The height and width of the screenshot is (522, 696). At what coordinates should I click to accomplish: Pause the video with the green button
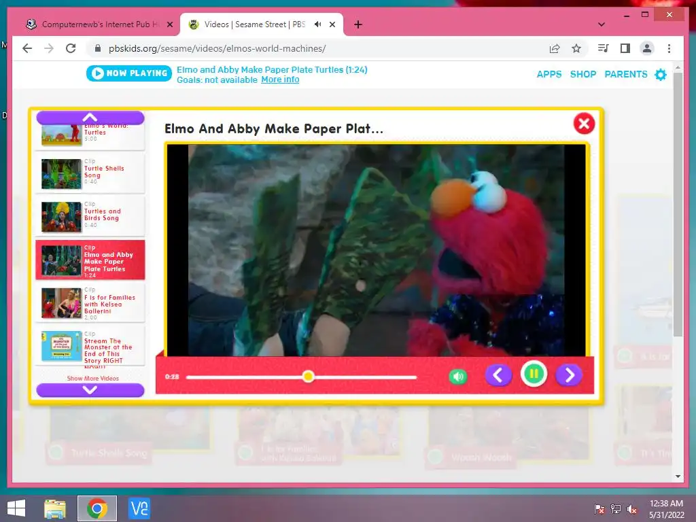[x=534, y=375]
